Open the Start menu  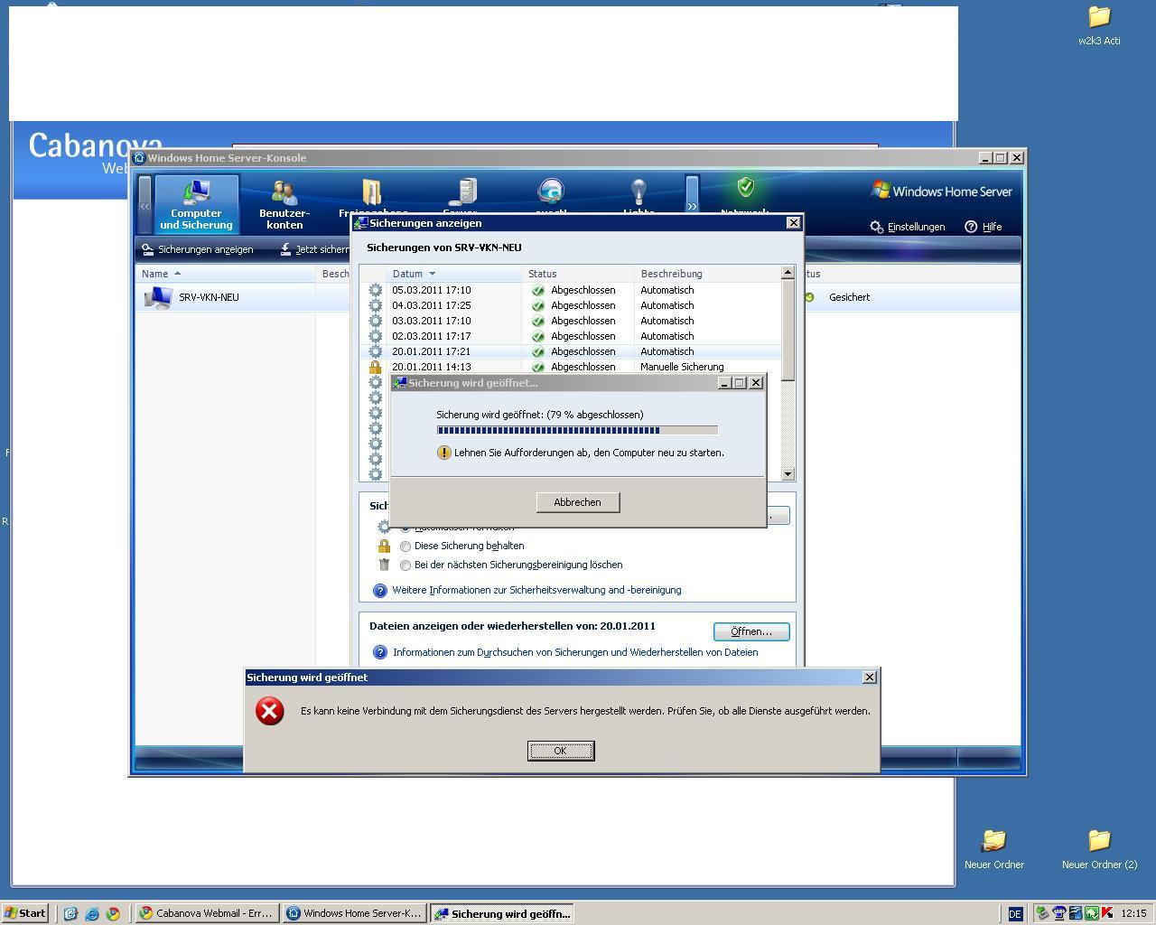click(x=25, y=913)
